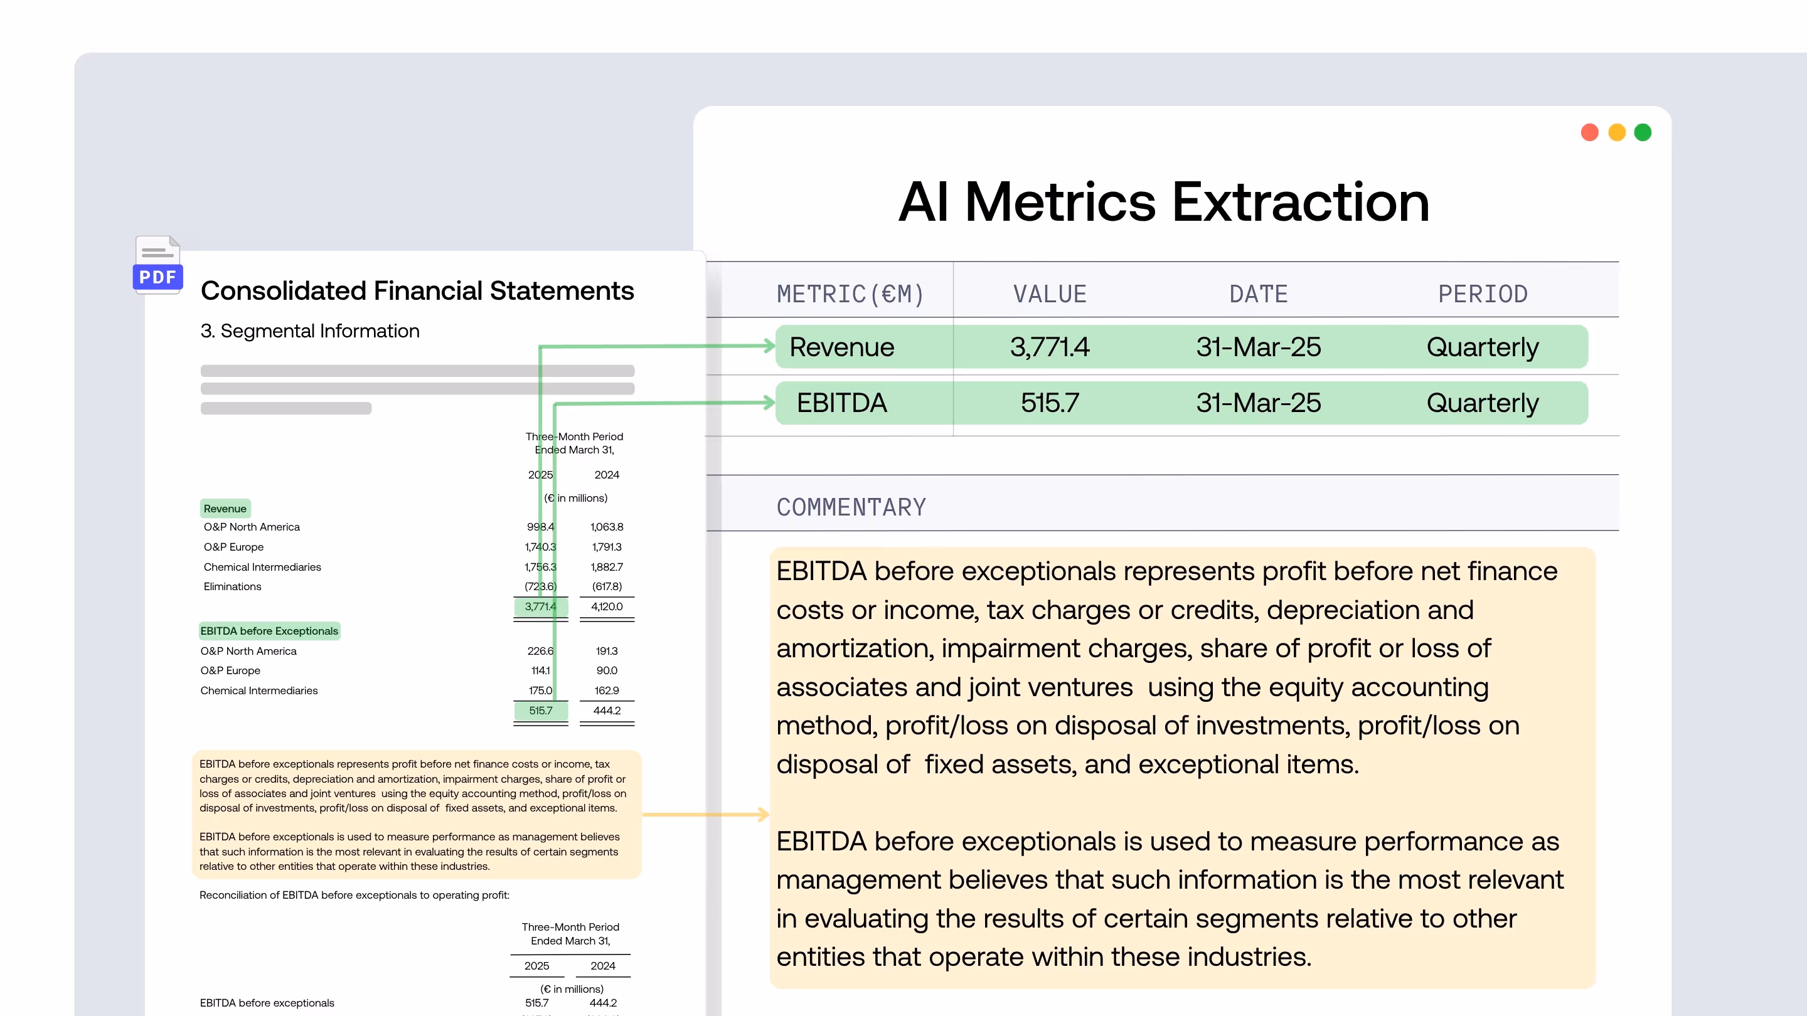The width and height of the screenshot is (1807, 1016).
Task: Click Quarterly in the Revenue row
Action: point(1483,347)
